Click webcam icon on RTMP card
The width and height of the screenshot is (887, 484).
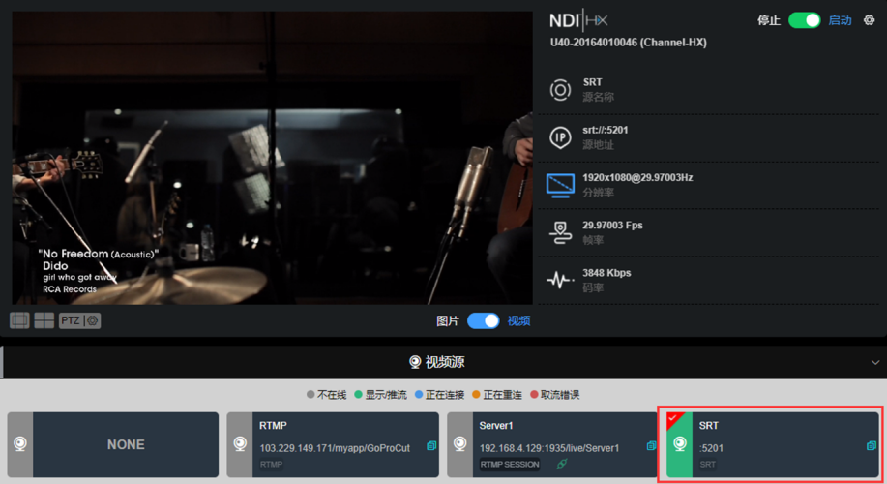pyautogui.click(x=240, y=443)
